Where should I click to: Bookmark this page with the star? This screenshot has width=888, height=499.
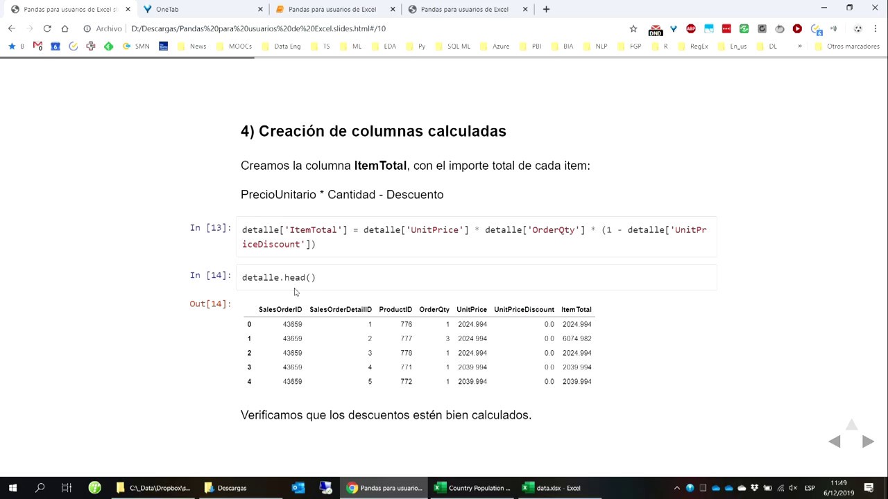[633, 28]
